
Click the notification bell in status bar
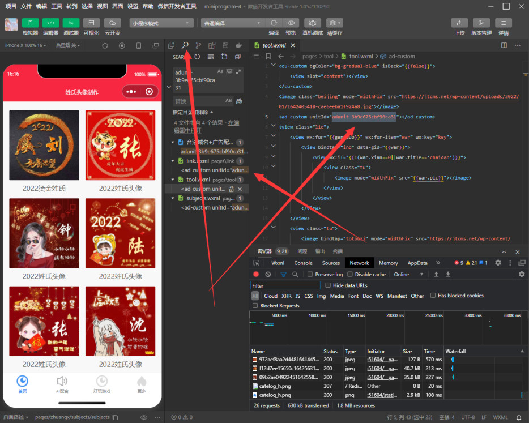[x=519, y=417]
